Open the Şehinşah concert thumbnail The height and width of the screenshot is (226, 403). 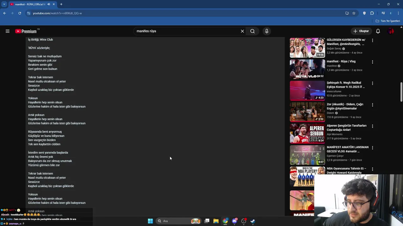coord(307,90)
